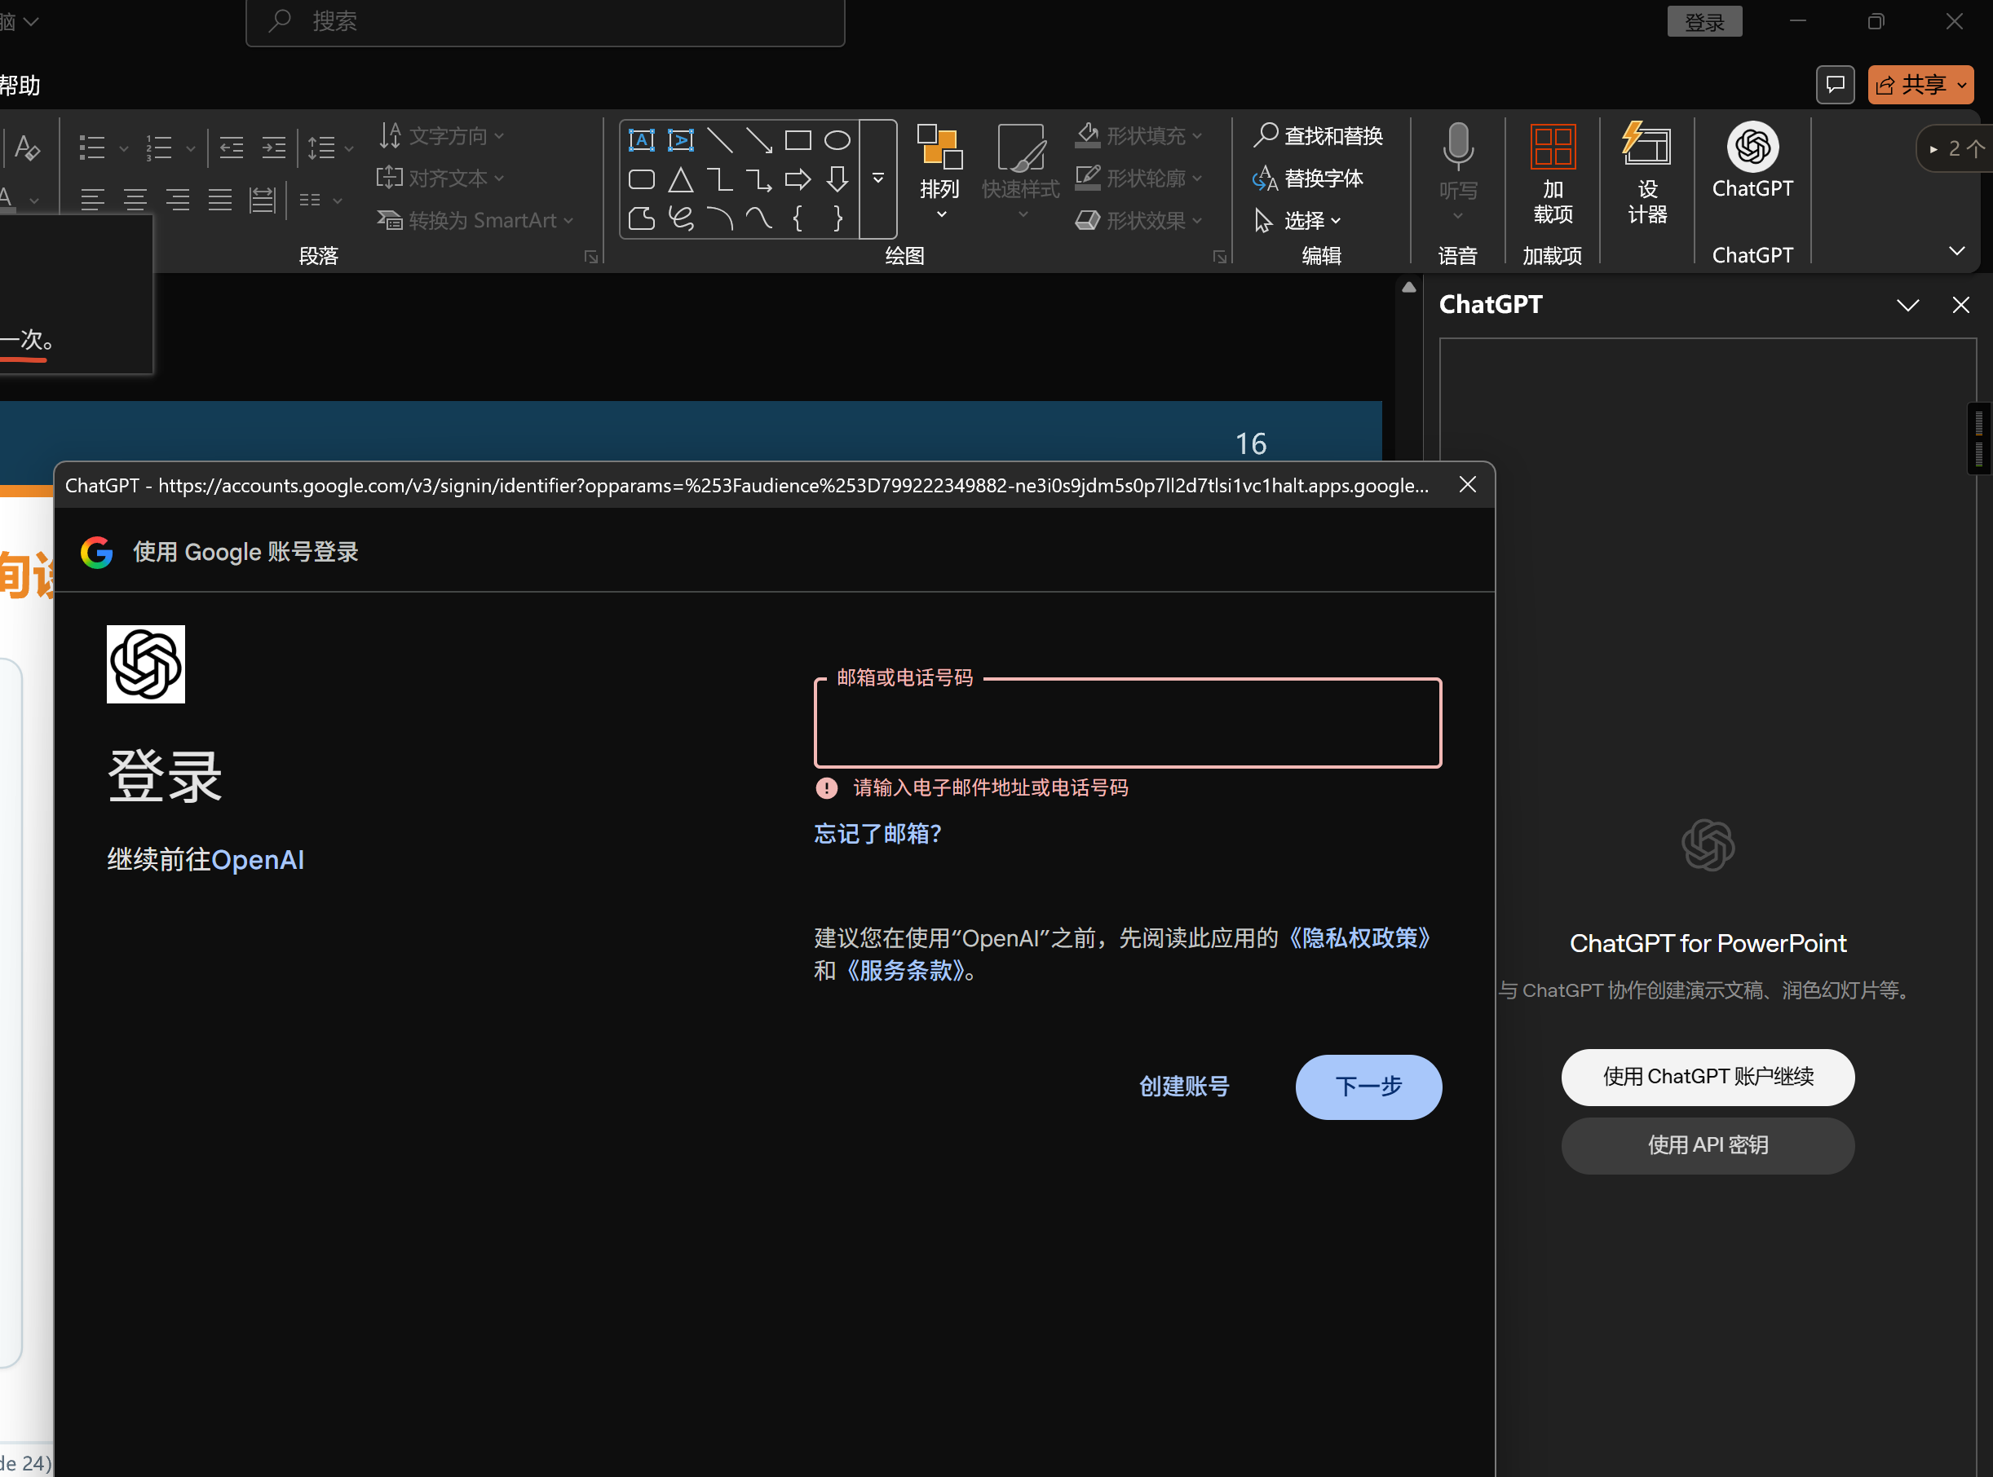
Task: Click the Next (下一步) button
Action: pos(1368,1087)
